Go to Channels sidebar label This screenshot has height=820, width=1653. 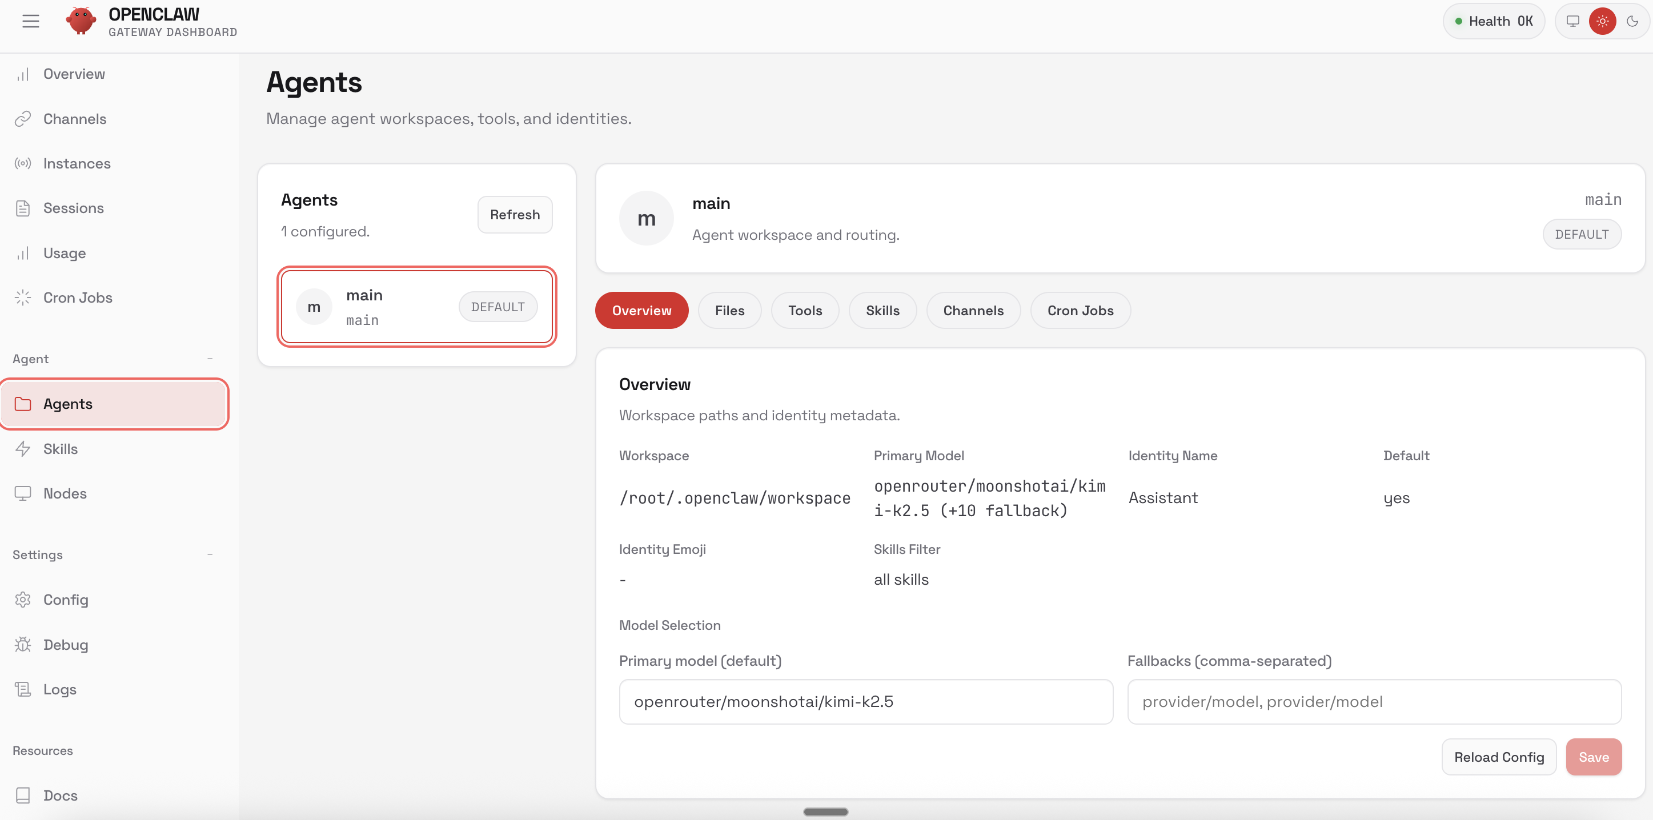(x=74, y=119)
